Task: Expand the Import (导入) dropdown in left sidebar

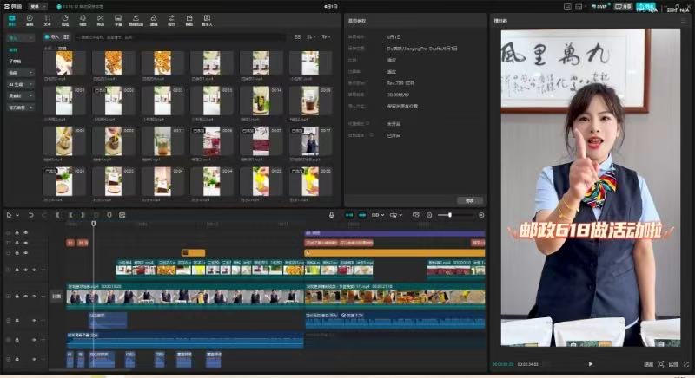Action: tap(19, 38)
